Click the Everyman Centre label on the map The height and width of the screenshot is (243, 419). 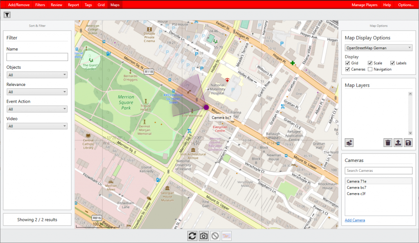[x=220, y=129]
